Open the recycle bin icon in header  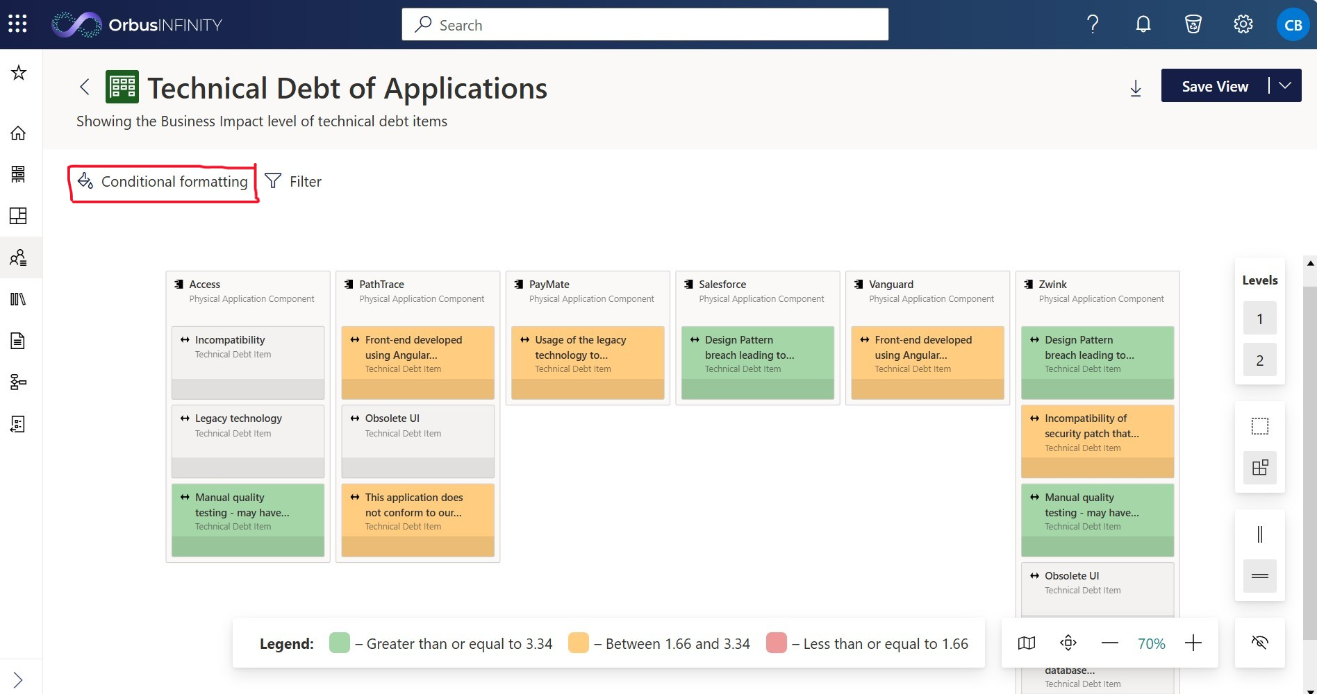click(1193, 24)
